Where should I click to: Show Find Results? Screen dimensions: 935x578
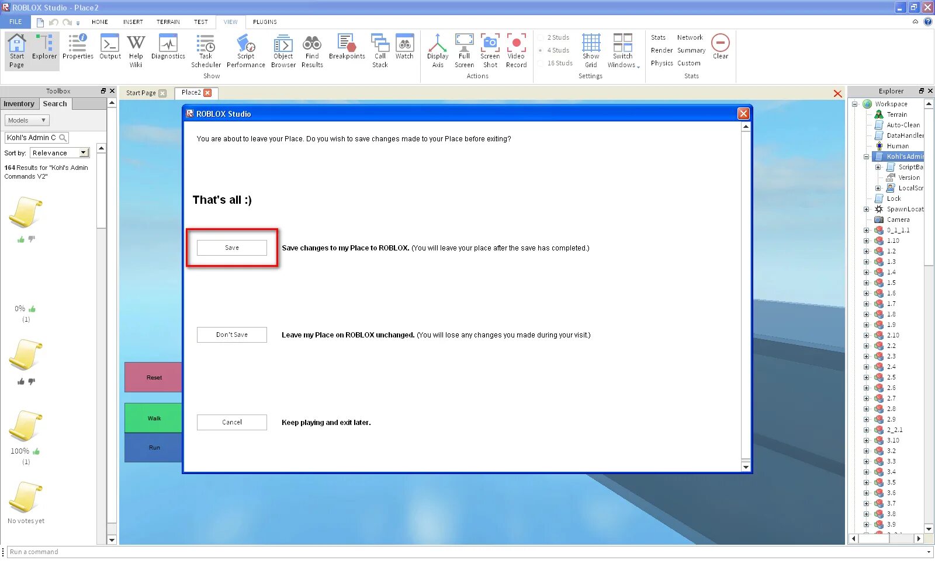[x=312, y=51]
